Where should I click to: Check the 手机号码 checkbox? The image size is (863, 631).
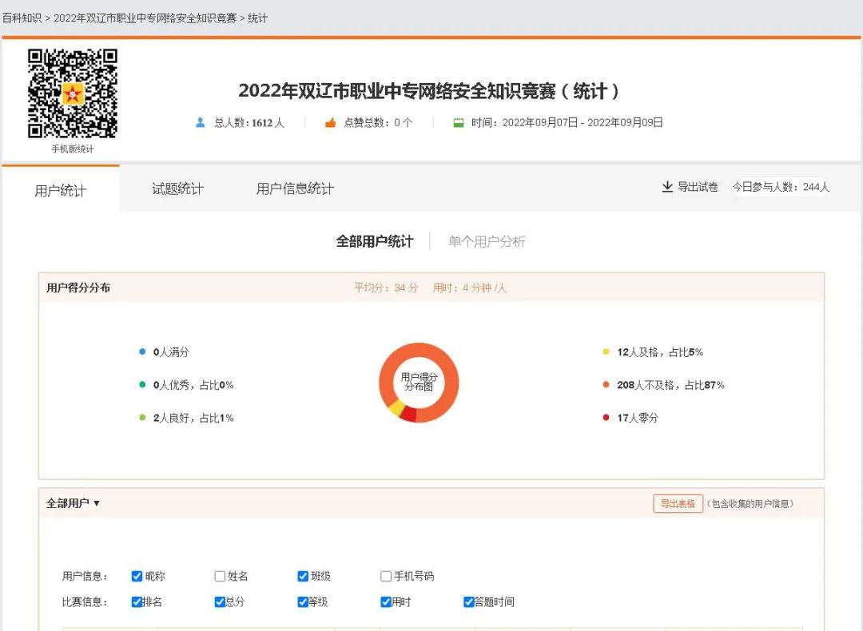pyautogui.click(x=386, y=577)
